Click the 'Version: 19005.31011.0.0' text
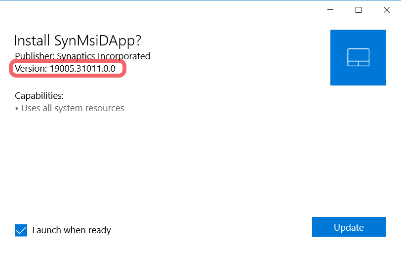This screenshot has height=255, width=401. click(65, 69)
